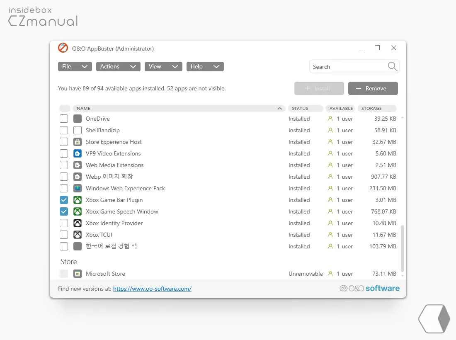The width and height of the screenshot is (456, 340).
Task: Open the File menu
Action: tap(75, 66)
